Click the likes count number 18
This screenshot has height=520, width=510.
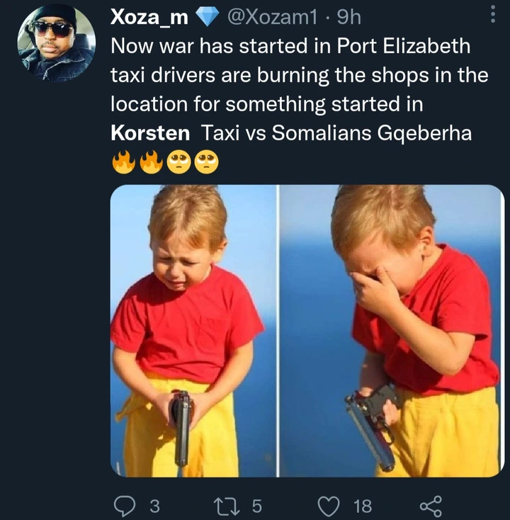click(363, 507)
